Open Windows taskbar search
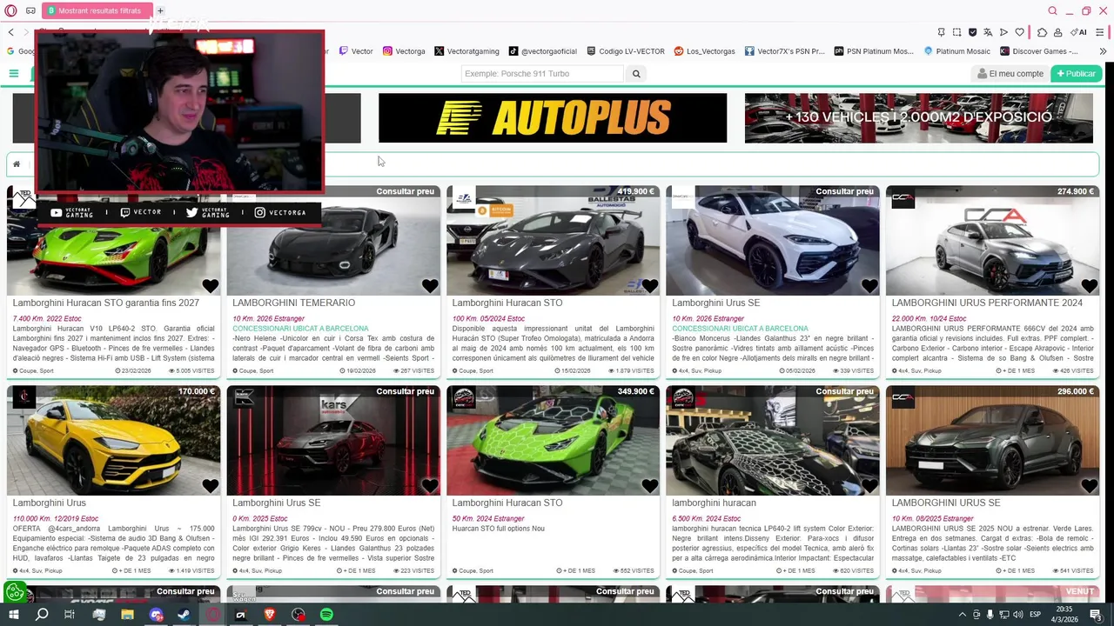The width and height of the screenshot is (1114, 626). click(x=42, y=615)
